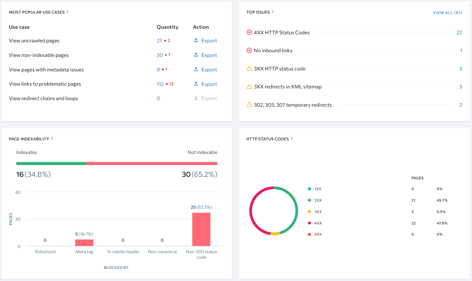Click the warning icon next to 3XX redirects in XML sitemap

249,87
